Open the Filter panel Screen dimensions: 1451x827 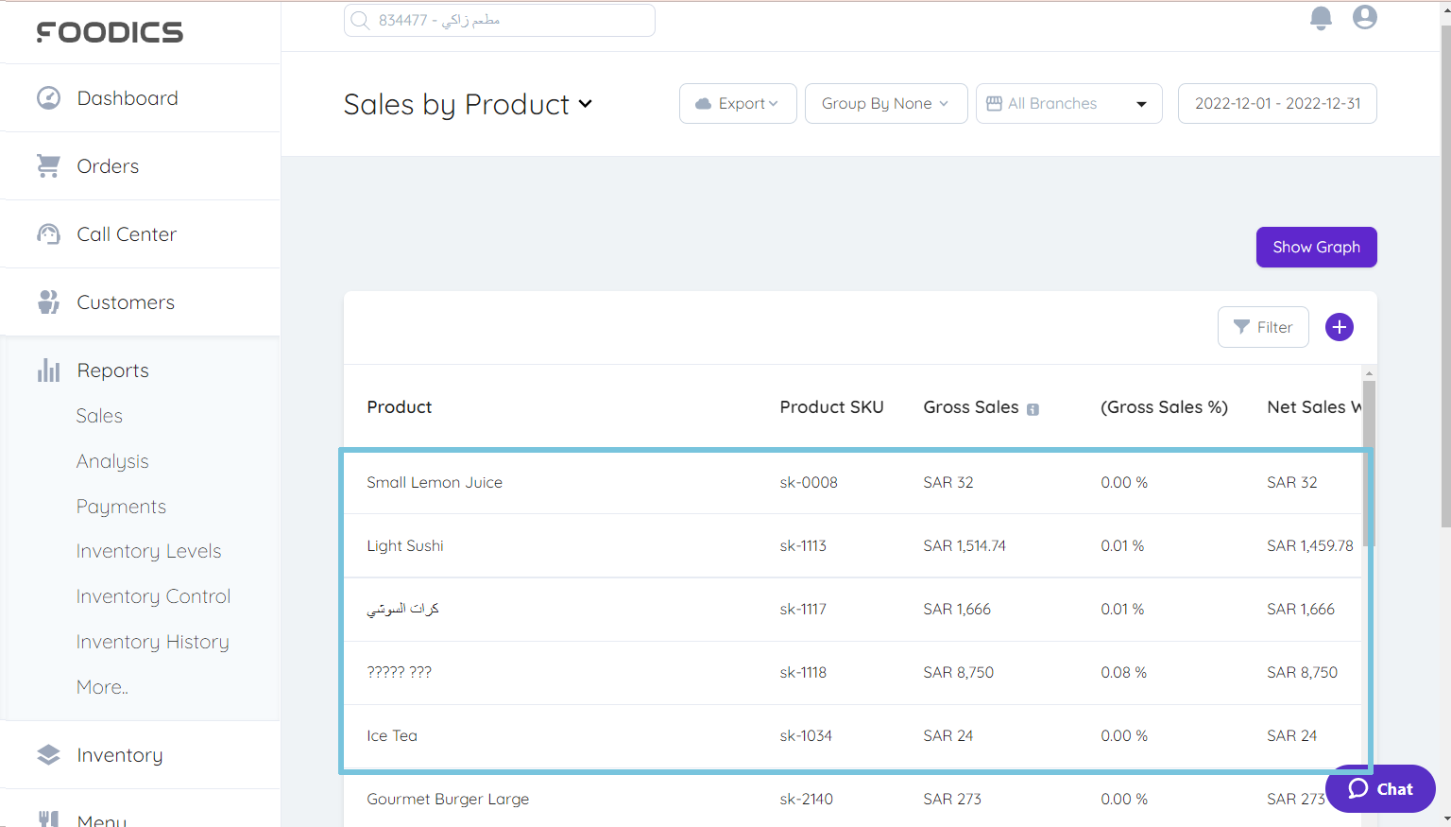pyautogui.click(x=1263, y=326)
